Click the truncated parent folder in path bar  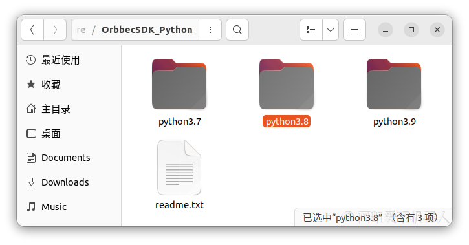(81, 30)
